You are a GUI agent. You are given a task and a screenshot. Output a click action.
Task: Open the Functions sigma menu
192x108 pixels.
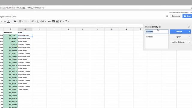coord(66,21)
